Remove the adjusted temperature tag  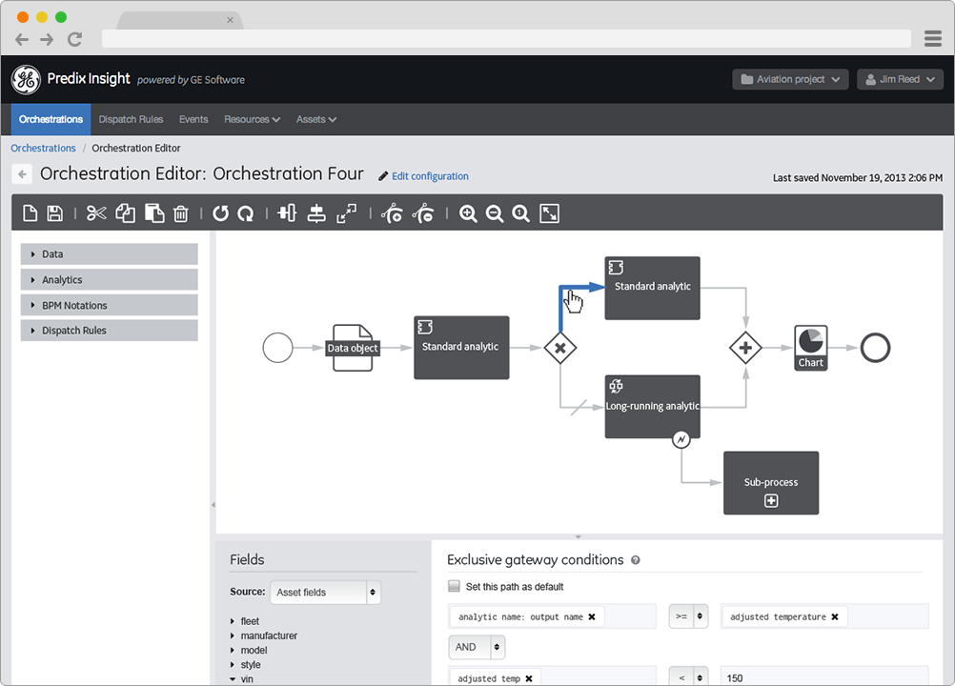pyautogui.click(x=835, y=616)
